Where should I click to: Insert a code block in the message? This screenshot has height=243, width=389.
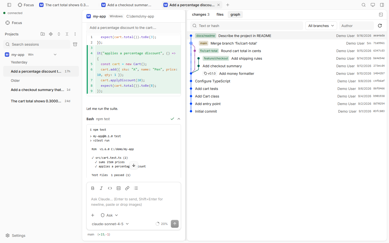(119, 188)
